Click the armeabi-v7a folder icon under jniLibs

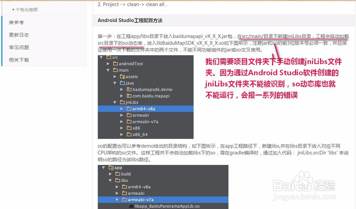(129, 121)
